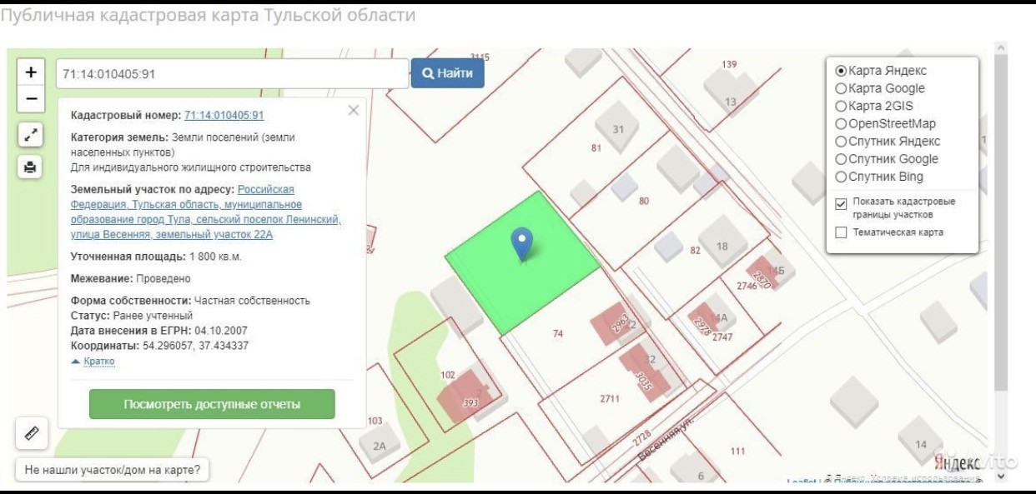Click parcel label 103 on map
This screenshot has width=1036, height=494.
(x=375, y=421)
